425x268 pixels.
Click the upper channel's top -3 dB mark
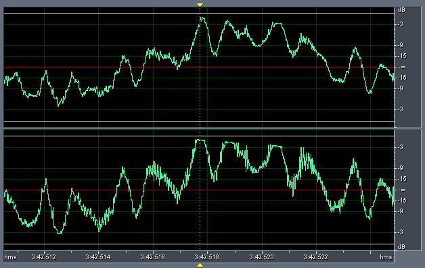pos(401,24)
